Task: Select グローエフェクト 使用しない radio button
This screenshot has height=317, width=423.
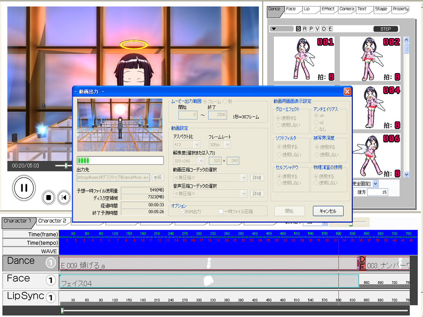Action: pos(278,125)
